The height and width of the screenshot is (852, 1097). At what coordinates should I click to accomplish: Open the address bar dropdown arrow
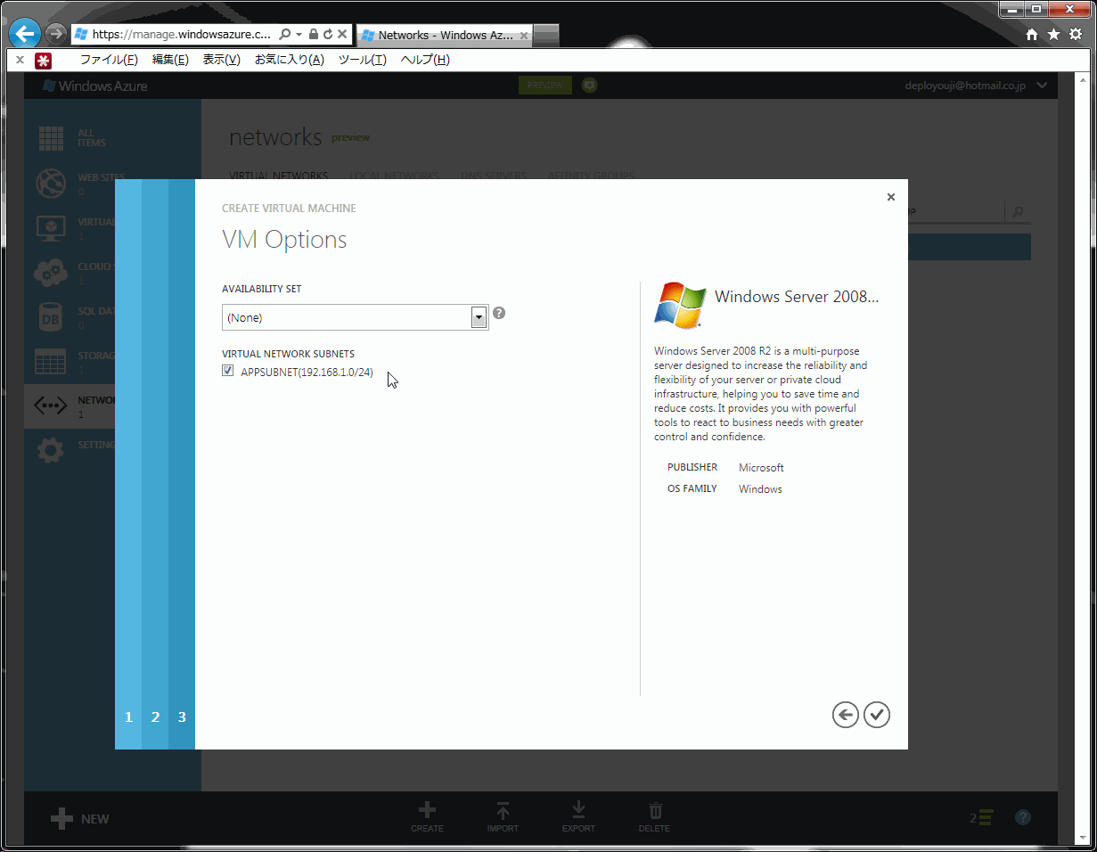(x=299, y=34)
